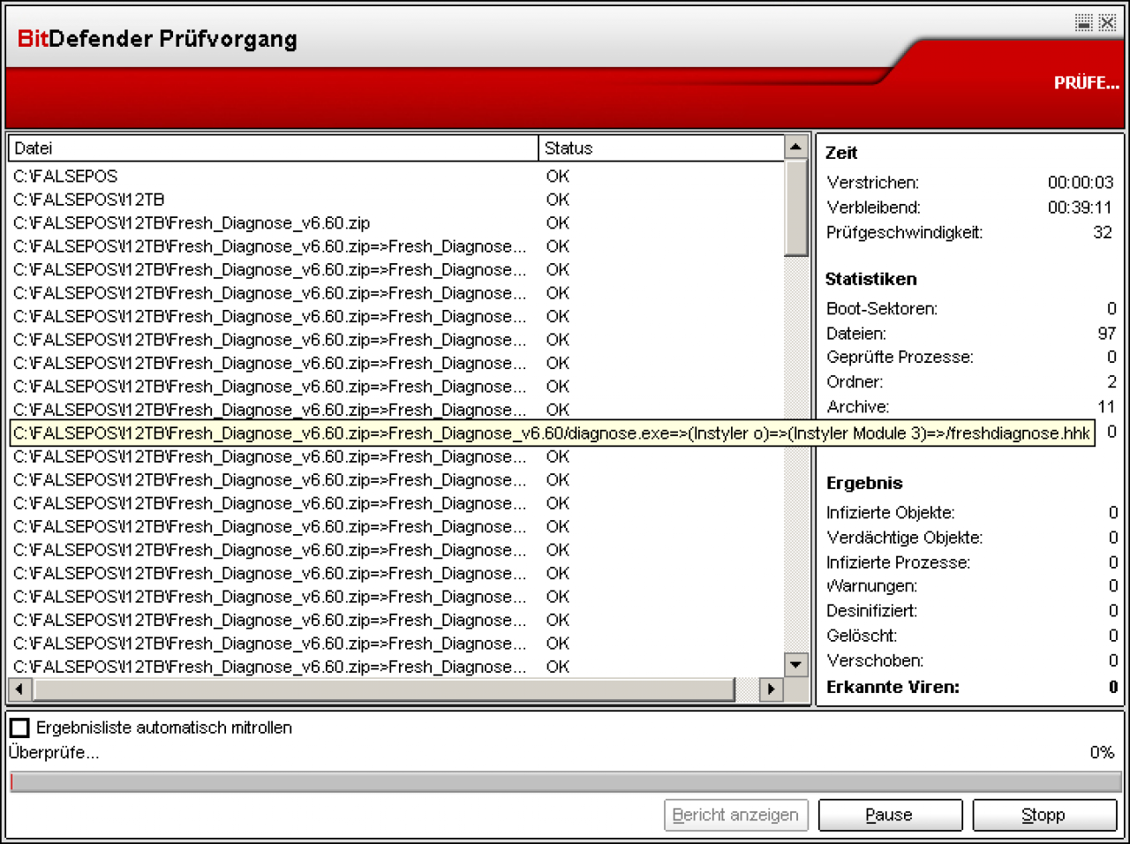The image size is (1130, 844).
Task: Select the Fresh_Diagnose_v6.60.zip file row
Action: point(395,222)
